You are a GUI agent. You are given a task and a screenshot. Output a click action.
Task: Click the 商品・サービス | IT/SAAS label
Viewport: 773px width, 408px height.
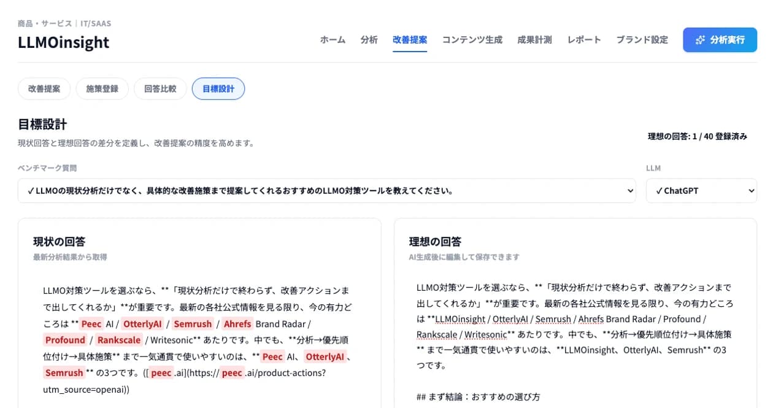click(64, 23)
